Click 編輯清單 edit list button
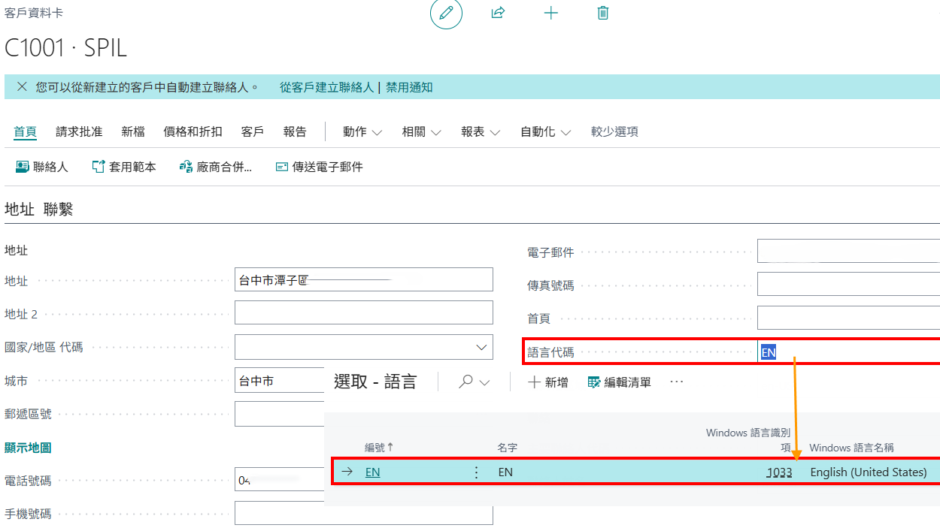 (x=619, y=382)
